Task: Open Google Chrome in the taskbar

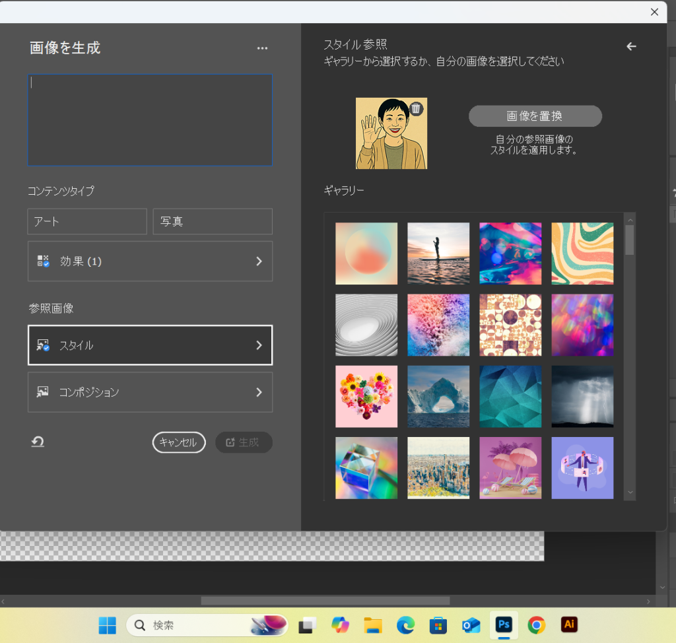Action: coord(536,625)
